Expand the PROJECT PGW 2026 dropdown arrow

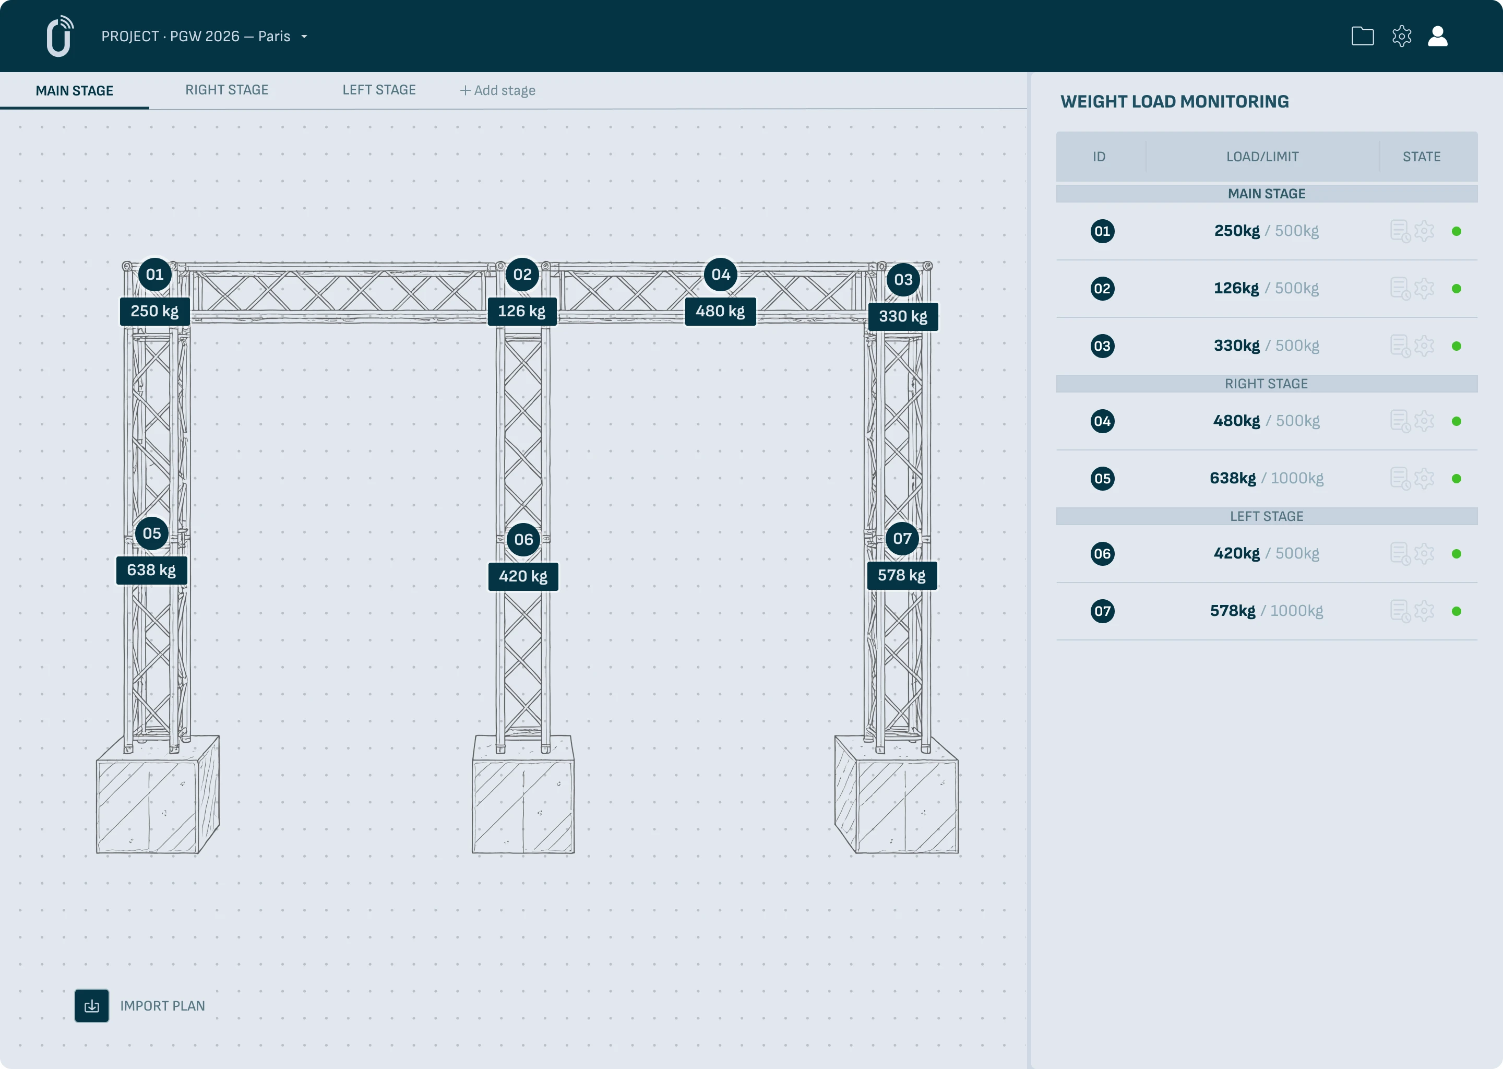[304, 37]
